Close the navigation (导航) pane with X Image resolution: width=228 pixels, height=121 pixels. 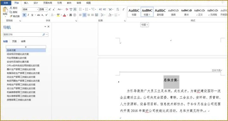click(48, 27)
